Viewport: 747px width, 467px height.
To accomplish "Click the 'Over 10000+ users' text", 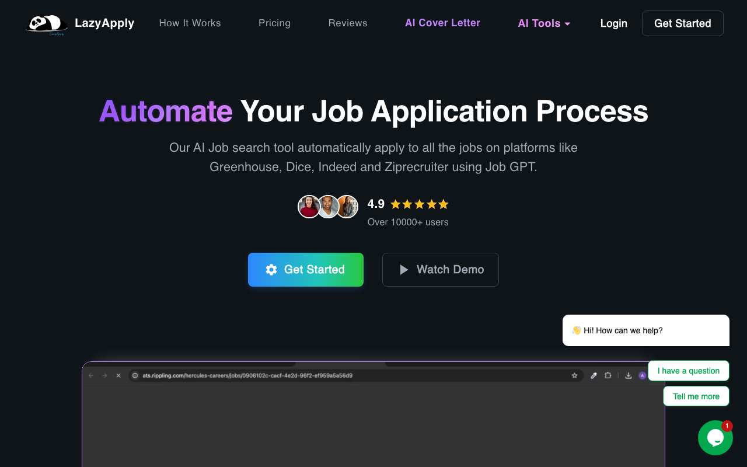I will coord(408,222).
